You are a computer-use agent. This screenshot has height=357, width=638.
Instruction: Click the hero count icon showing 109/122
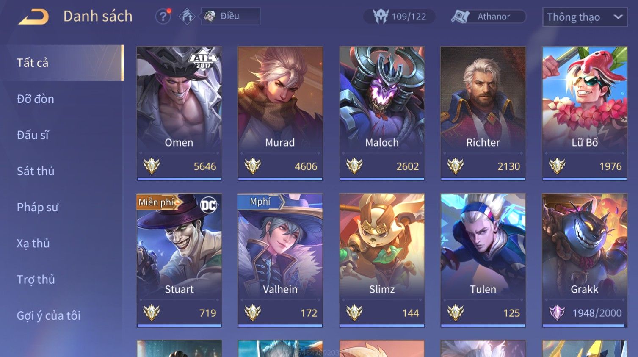coord(380,17)
